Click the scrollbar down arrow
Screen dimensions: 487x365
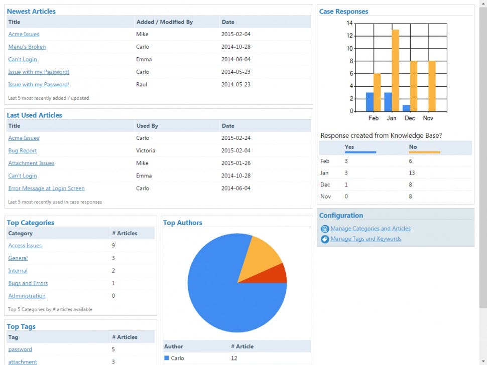(483, 361)
